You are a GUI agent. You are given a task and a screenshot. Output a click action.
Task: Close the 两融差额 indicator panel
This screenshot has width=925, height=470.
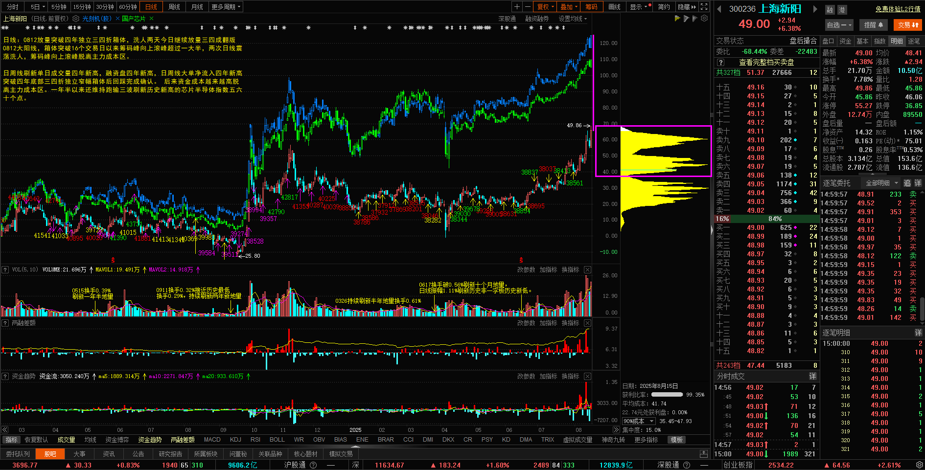(x=587, y=323)
